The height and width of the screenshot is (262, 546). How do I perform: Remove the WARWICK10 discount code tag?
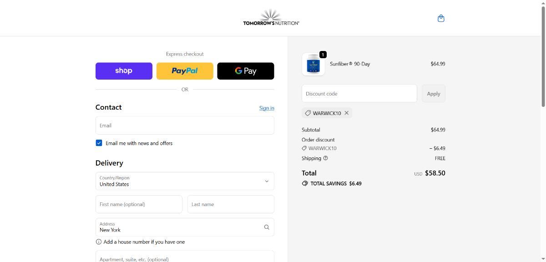[x=346, y=113]
